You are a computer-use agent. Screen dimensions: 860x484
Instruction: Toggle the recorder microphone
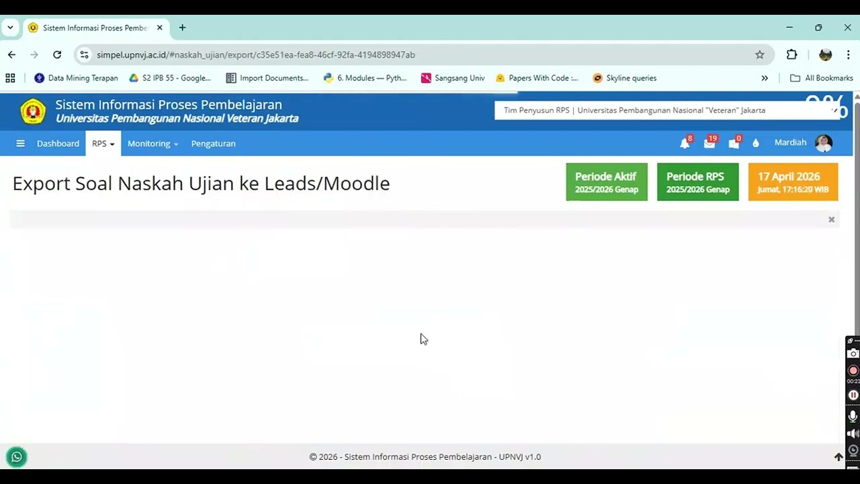point(853,417)
